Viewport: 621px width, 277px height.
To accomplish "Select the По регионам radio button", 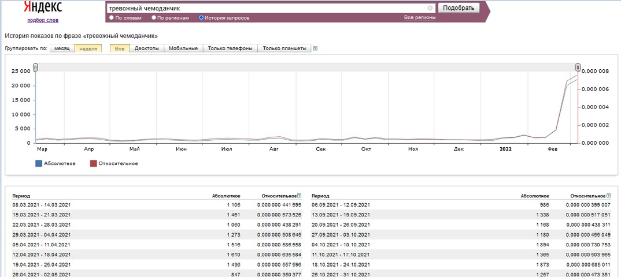I will [154, 18].
